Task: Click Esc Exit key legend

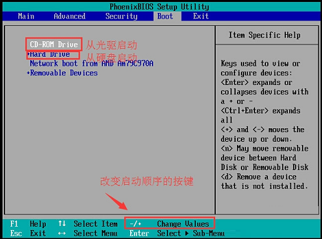Action: pos(28,233)
